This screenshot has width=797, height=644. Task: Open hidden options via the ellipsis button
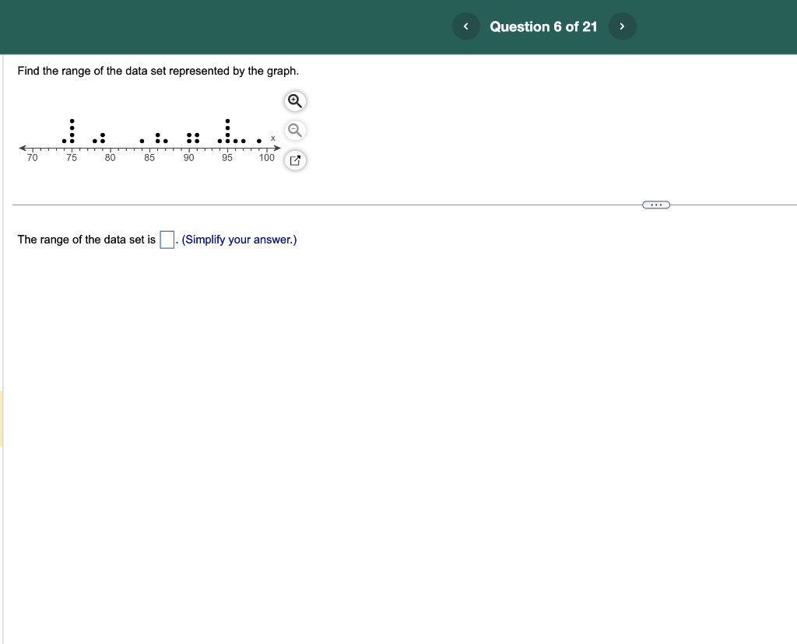tap(655, 205)
